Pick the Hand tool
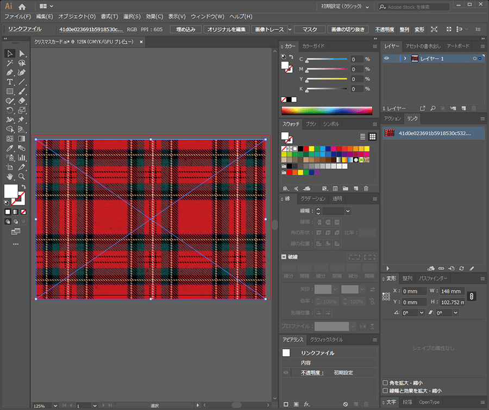 click(x=10, y=177)
